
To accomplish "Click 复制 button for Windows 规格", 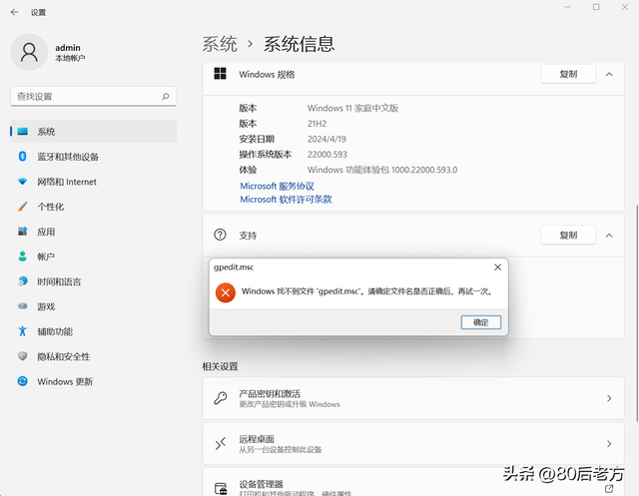I will pos(568,74).
